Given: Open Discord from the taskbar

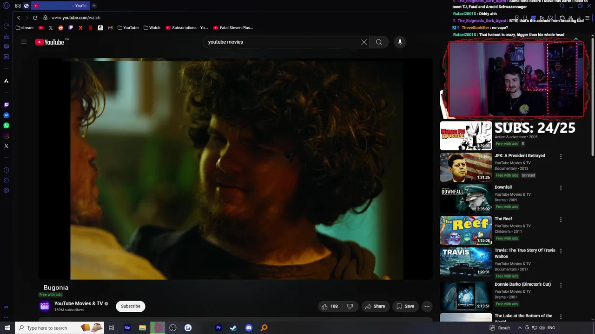Looking at the screenshot, I should tap(249, 328).
